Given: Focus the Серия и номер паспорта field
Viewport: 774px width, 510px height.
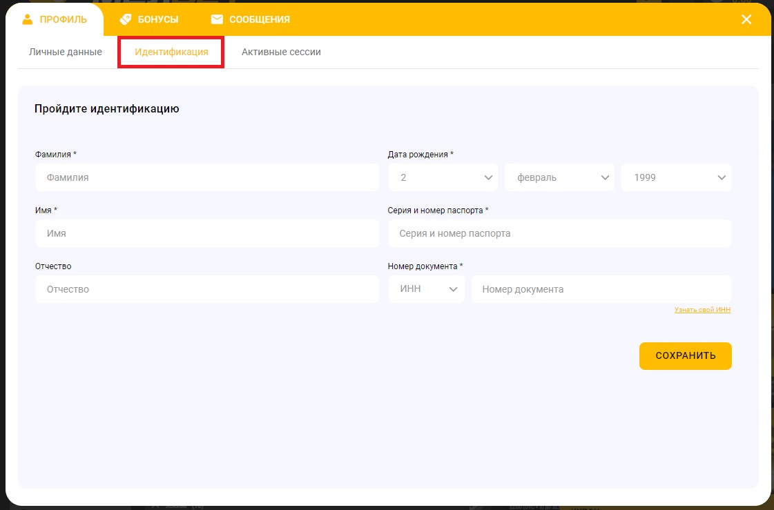Looking at the screenshot, I should tap(559, 233).
